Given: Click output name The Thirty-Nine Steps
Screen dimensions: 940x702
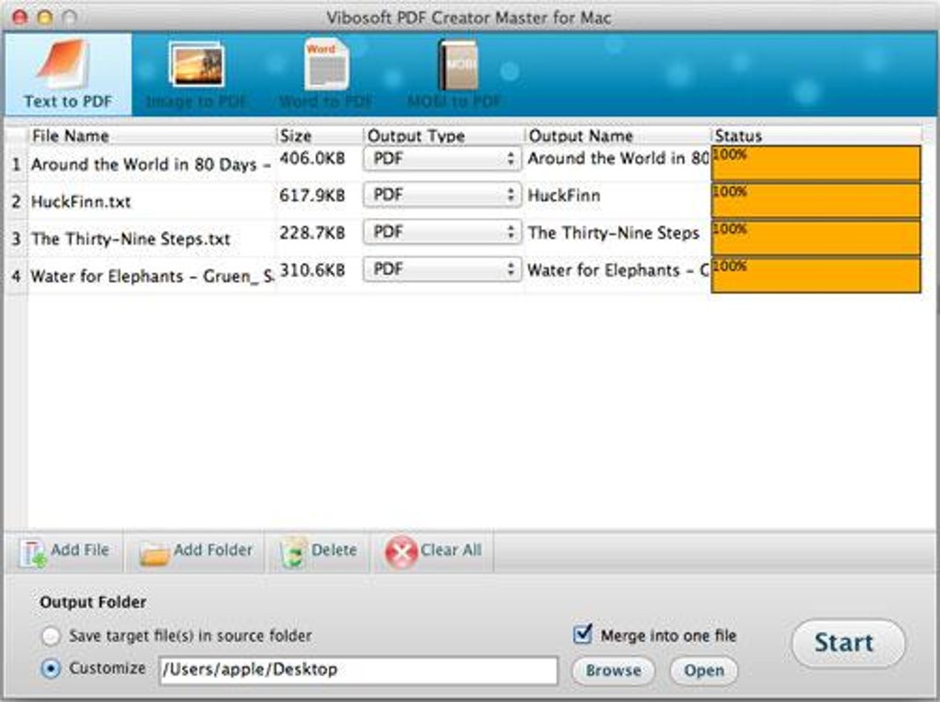Looking at the screenshot, I should tap(613, 232).
